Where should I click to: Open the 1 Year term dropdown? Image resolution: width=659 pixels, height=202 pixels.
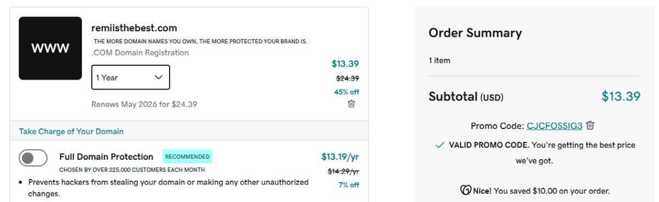[x=131, y=77]
